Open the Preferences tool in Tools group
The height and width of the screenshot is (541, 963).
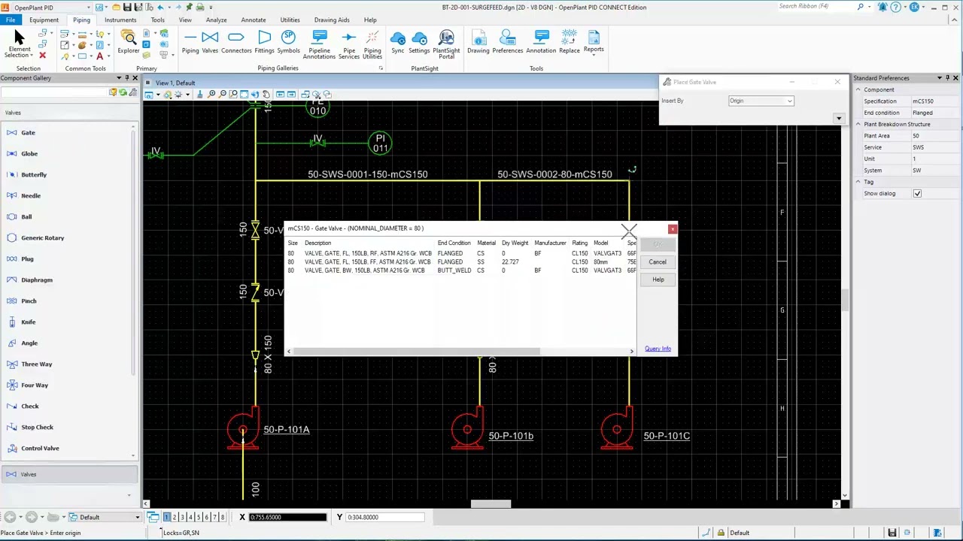pyautogui.click(x=508, y=42)
